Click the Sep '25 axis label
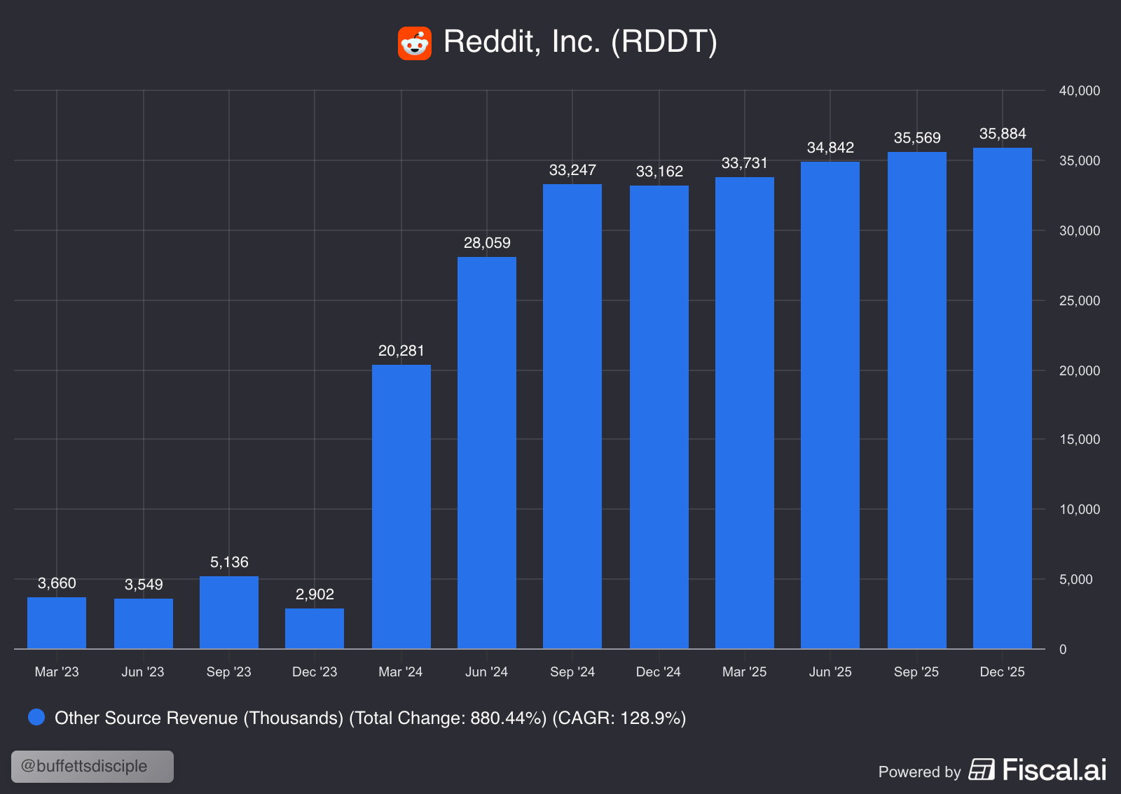This screenshot has width=1121, height=794. 916,671
